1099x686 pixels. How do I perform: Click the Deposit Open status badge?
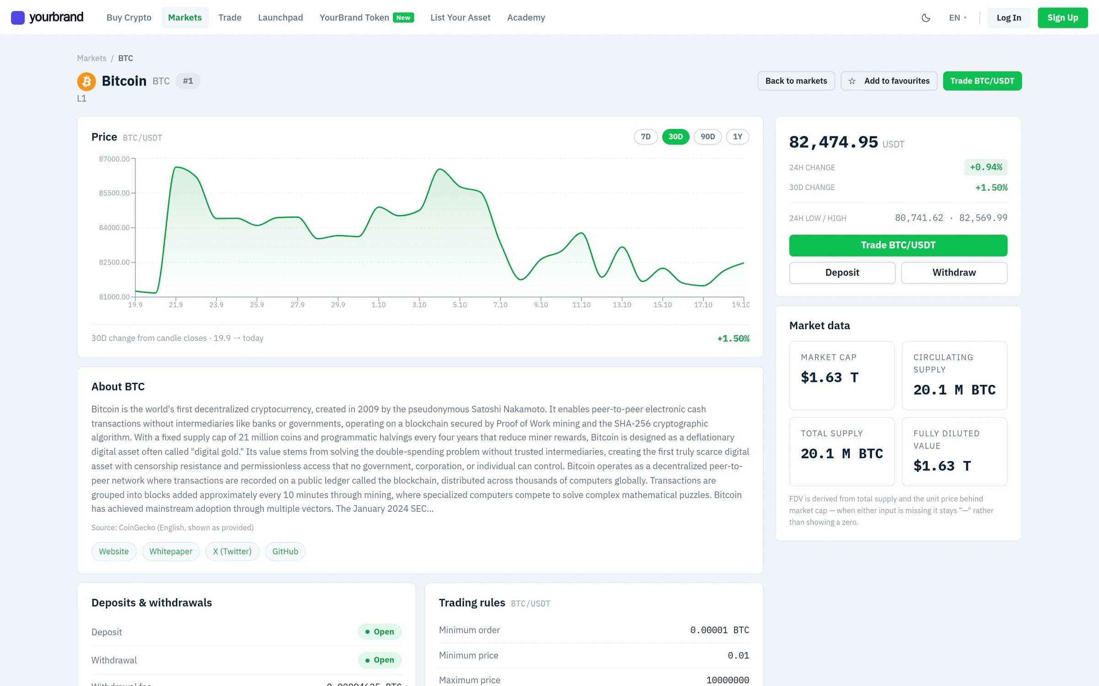click(380, 632)
